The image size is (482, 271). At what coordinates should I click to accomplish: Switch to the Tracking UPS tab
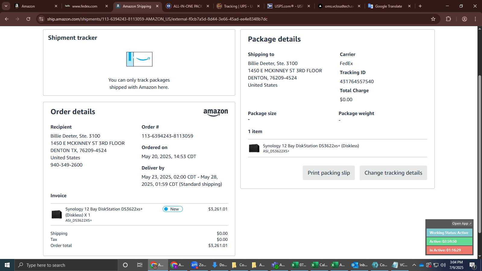point(239,6)
